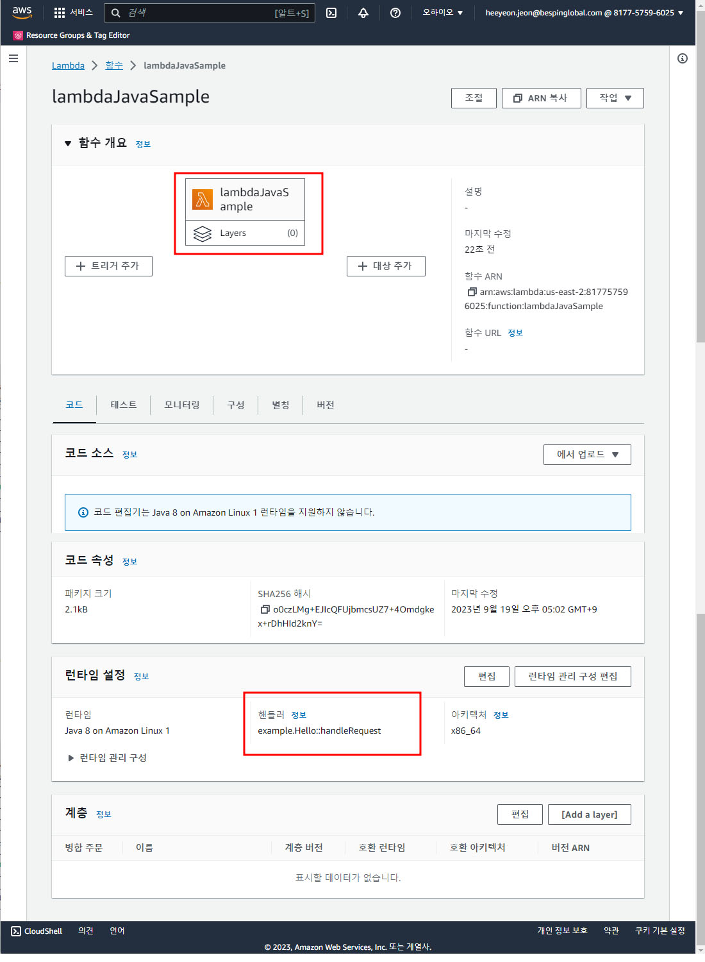The image size is (705, 962).
Task: Open 정보 link next to 함수 개요
Action: (143, 144)
